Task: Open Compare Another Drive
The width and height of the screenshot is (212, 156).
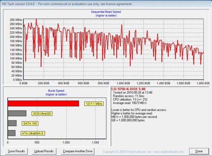Action: [78, 151]
